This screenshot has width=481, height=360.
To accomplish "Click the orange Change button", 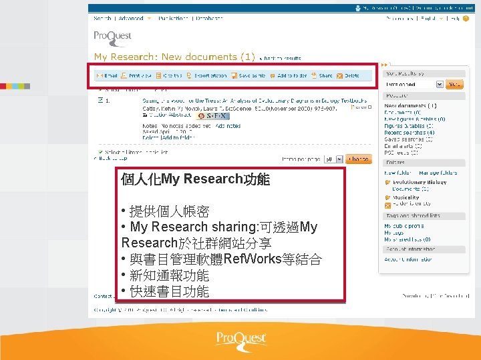I will [x=359, y=159].
